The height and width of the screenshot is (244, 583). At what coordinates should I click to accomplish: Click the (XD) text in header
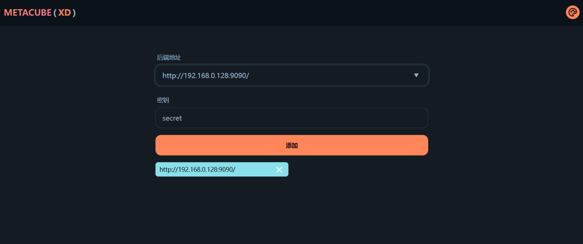click(x=65, y=13)
